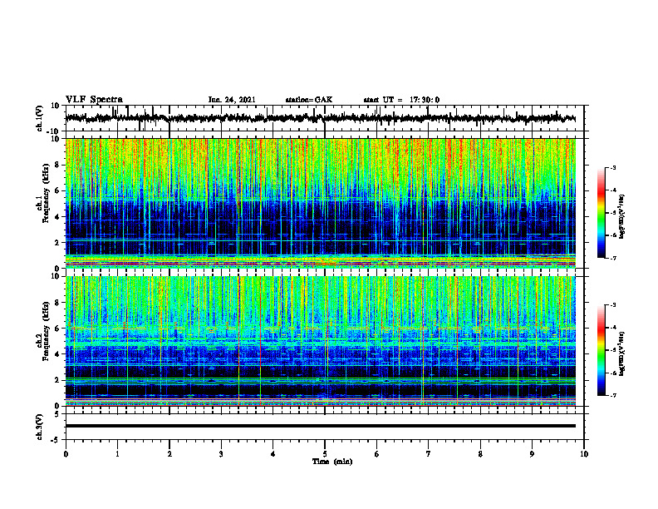
Task: Click the 'ch.1(V)' waveform axis label
Action: (x=39, y=118)
